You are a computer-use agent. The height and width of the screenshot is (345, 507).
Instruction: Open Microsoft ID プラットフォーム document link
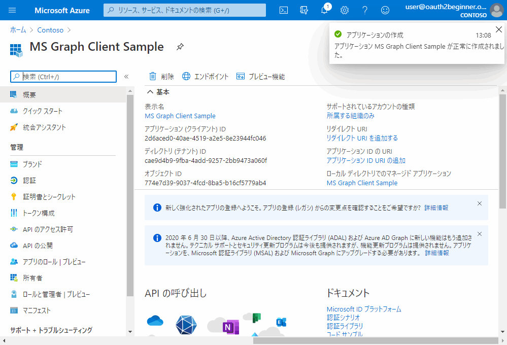pos(364,309)
